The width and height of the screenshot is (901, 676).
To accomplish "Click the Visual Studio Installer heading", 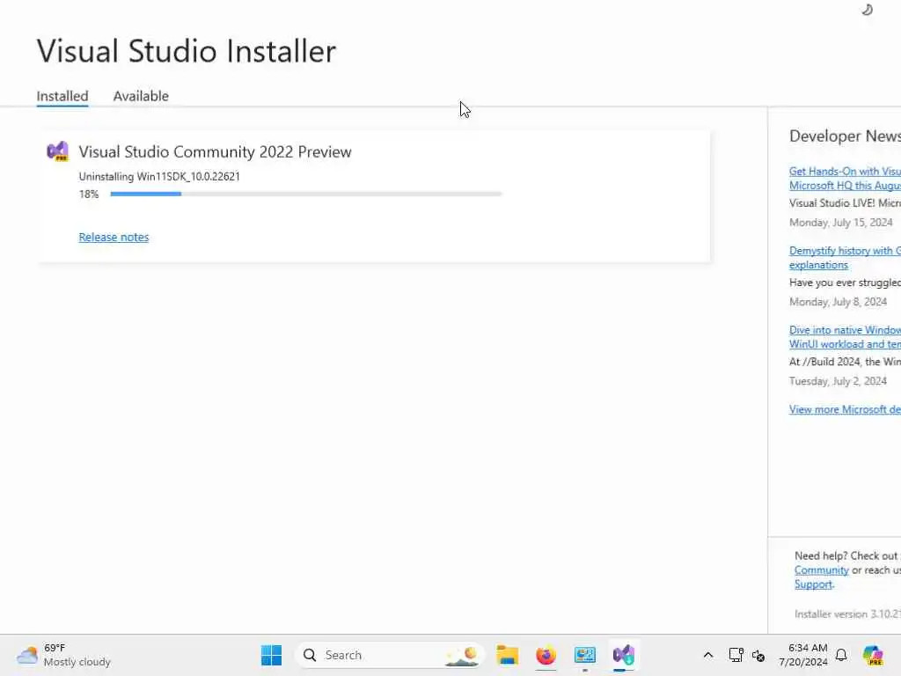I will coord(187,50).
